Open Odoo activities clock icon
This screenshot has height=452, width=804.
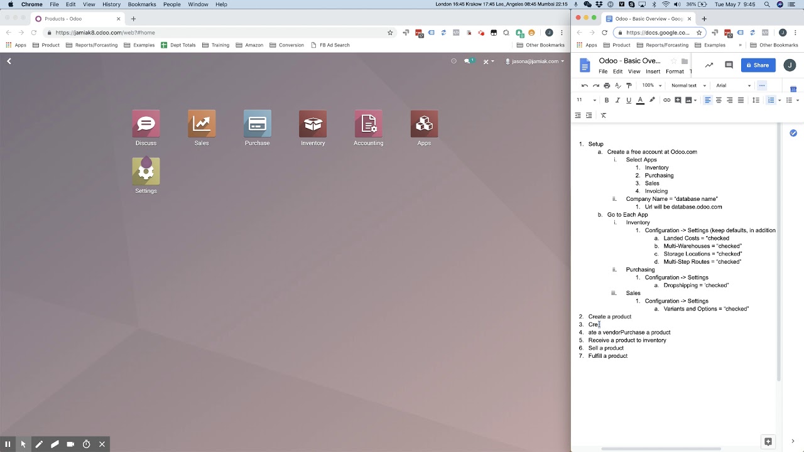pos(454,61)
